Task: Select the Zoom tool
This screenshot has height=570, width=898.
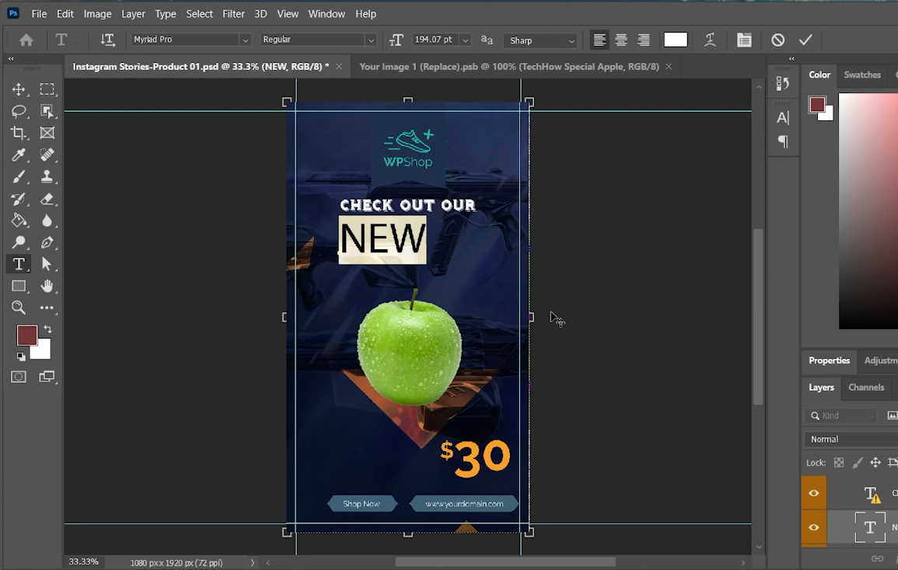Action: tap(19, 308)
